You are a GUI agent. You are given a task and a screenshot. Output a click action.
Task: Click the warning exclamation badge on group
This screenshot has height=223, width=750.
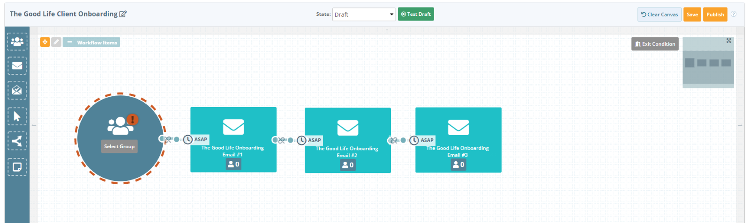click(x=133, y=120)
